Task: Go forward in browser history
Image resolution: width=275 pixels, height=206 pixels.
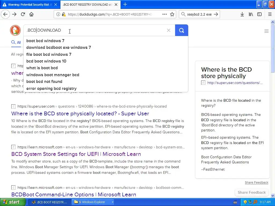Action: click(14, 14)
